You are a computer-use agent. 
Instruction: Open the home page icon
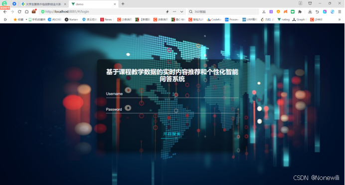click(x=26, y=12)
